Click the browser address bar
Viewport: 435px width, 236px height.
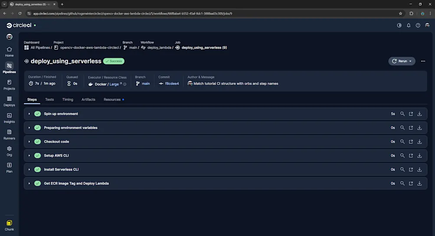tap(214, 13)
